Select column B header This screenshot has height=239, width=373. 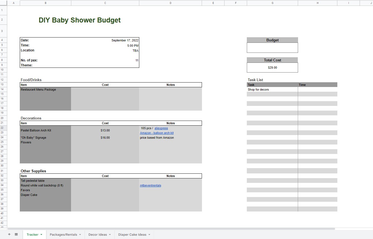[x=45, y=3]
